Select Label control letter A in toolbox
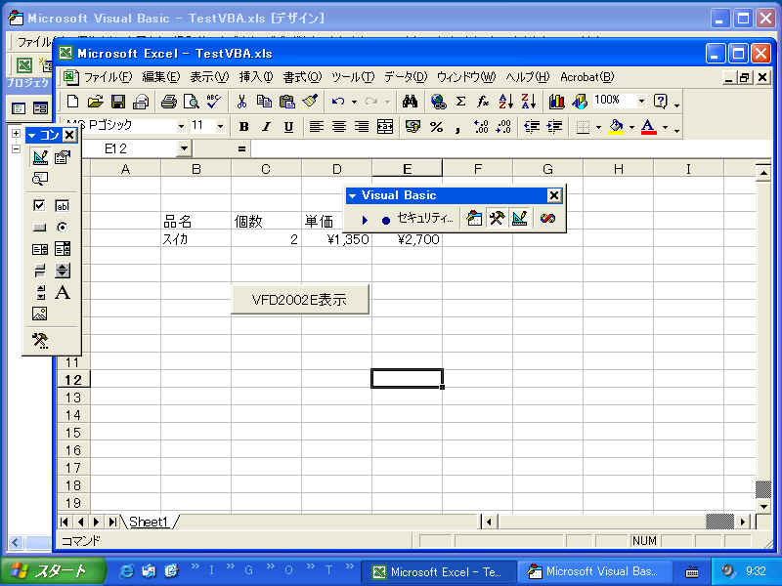The width and height of the screenshot is (782, 586). [x=63, y=292]
